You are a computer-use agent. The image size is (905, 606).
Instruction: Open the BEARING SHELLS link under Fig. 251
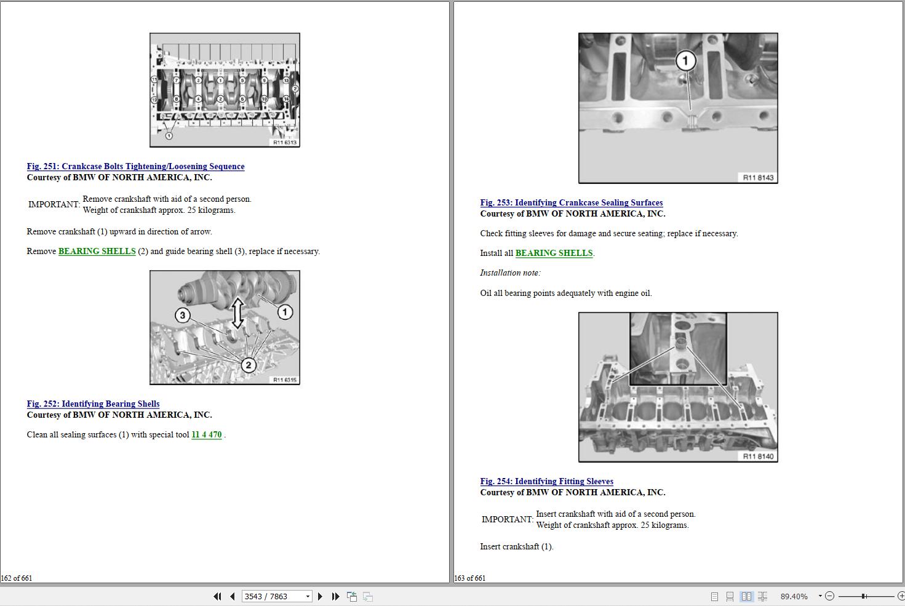pos(97,251)
